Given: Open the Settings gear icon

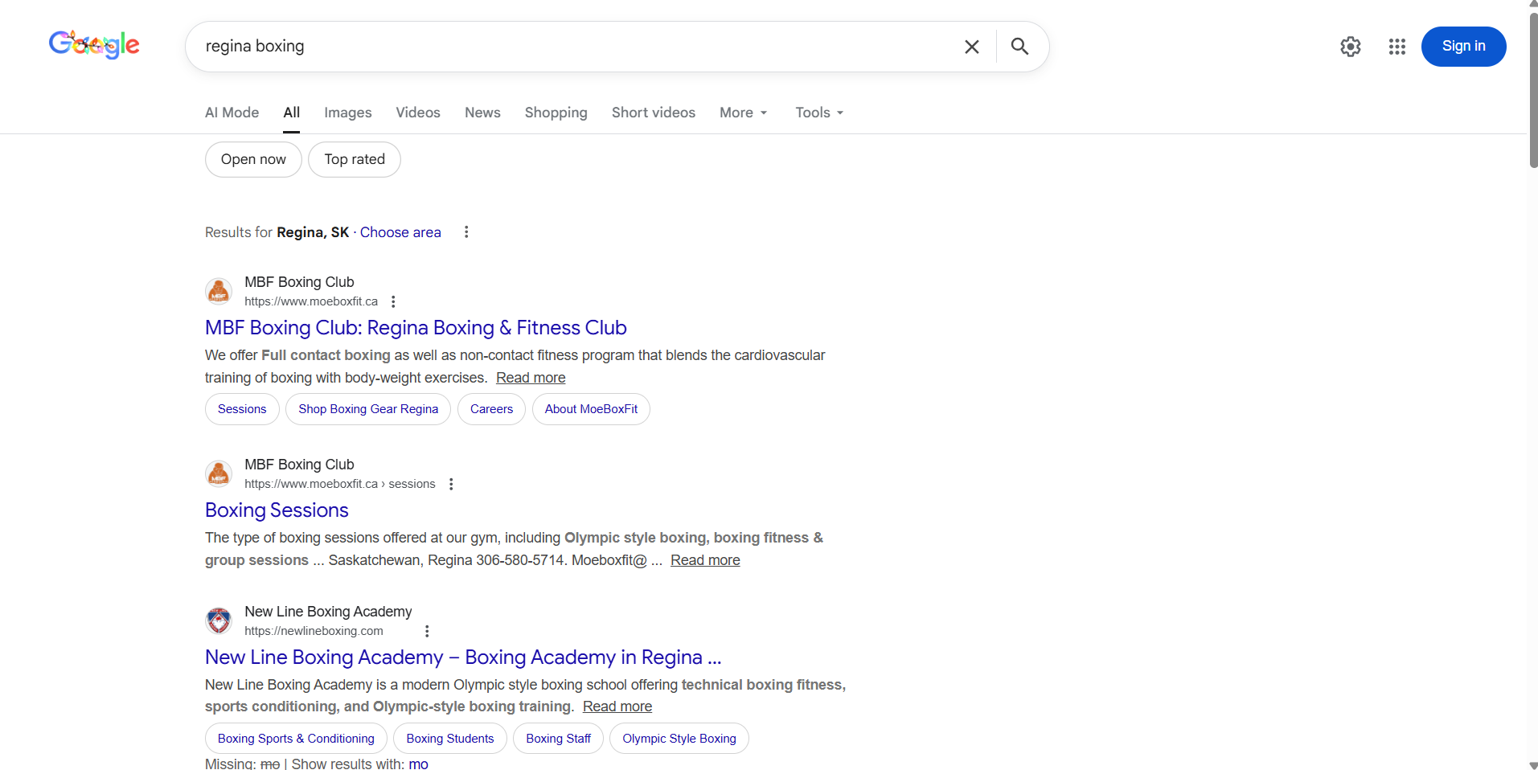Looking at the screenshot, I should pyautogui.click(x=1351, y=47).
